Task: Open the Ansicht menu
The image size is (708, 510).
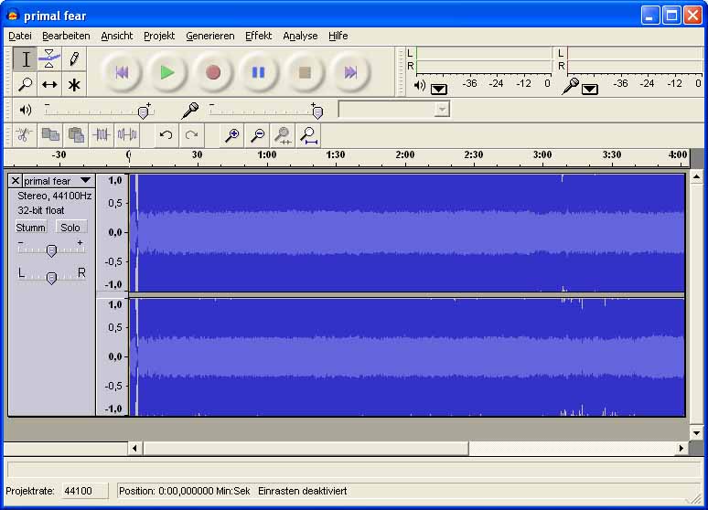Action: [x=117, y=36]
